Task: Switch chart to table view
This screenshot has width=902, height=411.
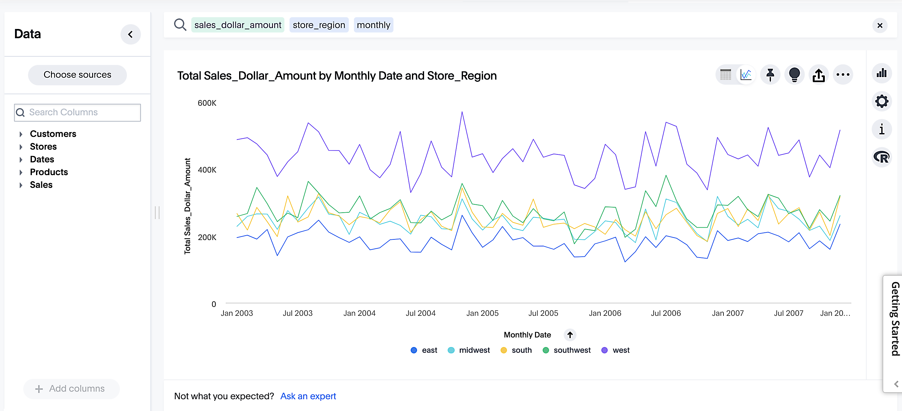Action: click(726, 74)
